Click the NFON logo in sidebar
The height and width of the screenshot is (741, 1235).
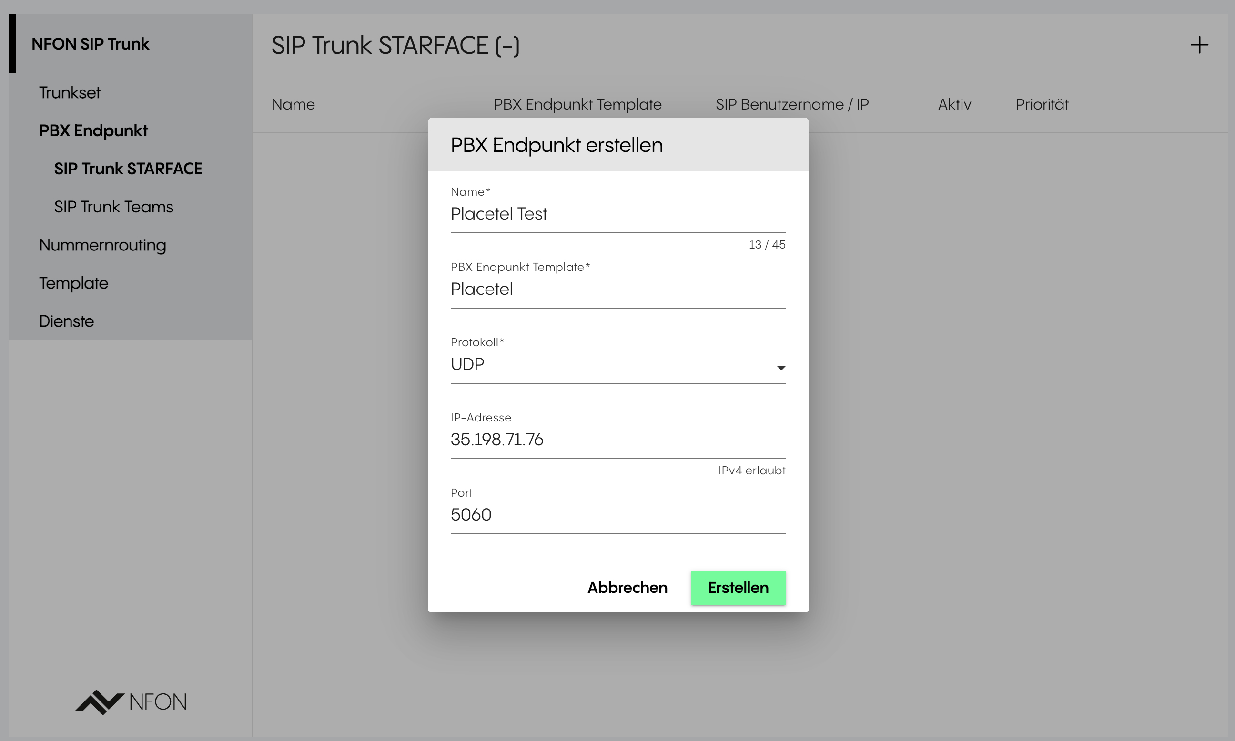pyautogui.click(x=131, y=701)
